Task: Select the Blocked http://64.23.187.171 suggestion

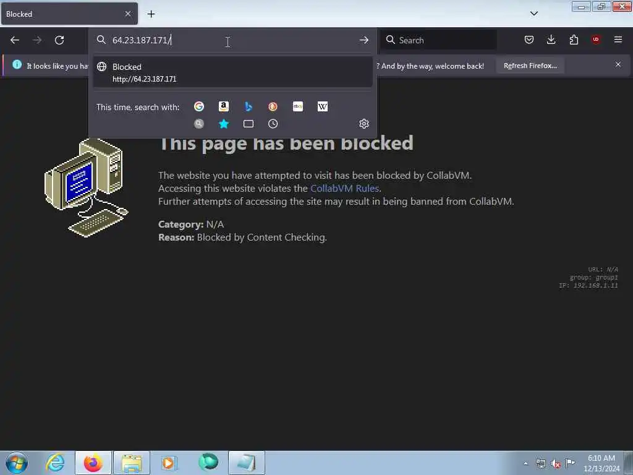Action: 232,72
